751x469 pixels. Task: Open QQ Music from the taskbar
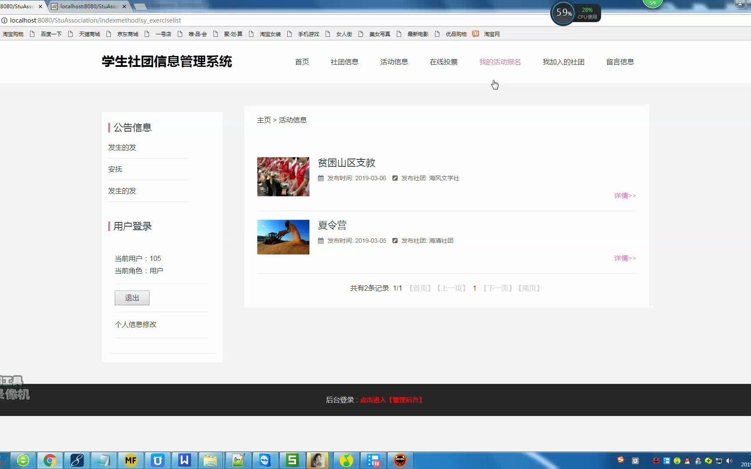coord(346,460)
